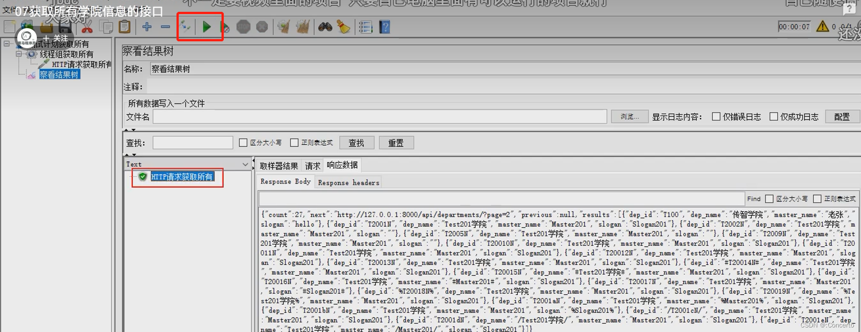This screenshot has height=332, width=861.
Task: Click the Find label button in response panel
Action: tap(754, 198)
